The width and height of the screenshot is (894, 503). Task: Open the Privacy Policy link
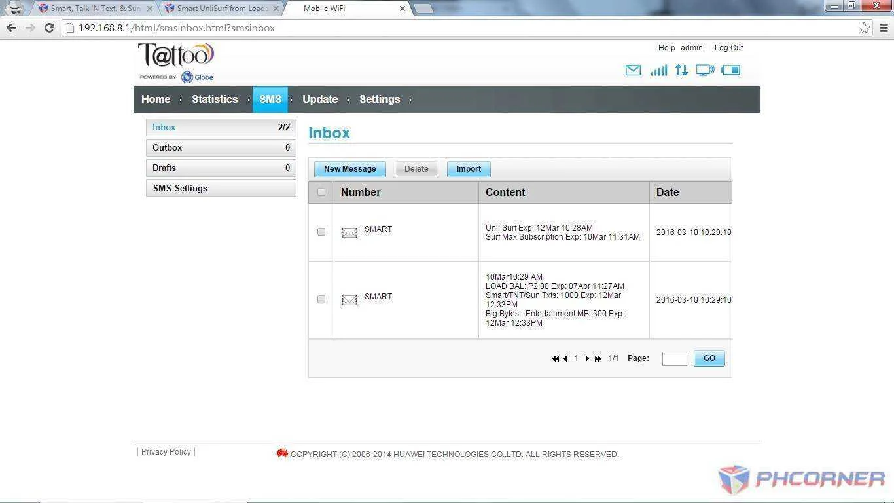click(x=166, y=452)
